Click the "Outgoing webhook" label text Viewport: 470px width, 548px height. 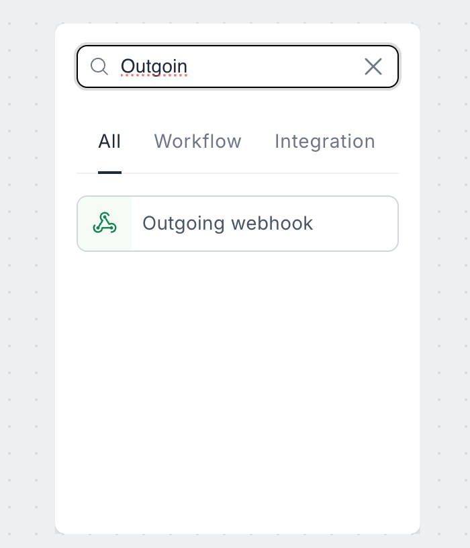click(x=228, y=224)
